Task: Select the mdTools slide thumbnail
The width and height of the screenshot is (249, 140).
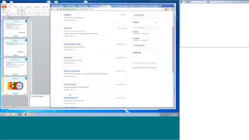Action: pos(16,28)
